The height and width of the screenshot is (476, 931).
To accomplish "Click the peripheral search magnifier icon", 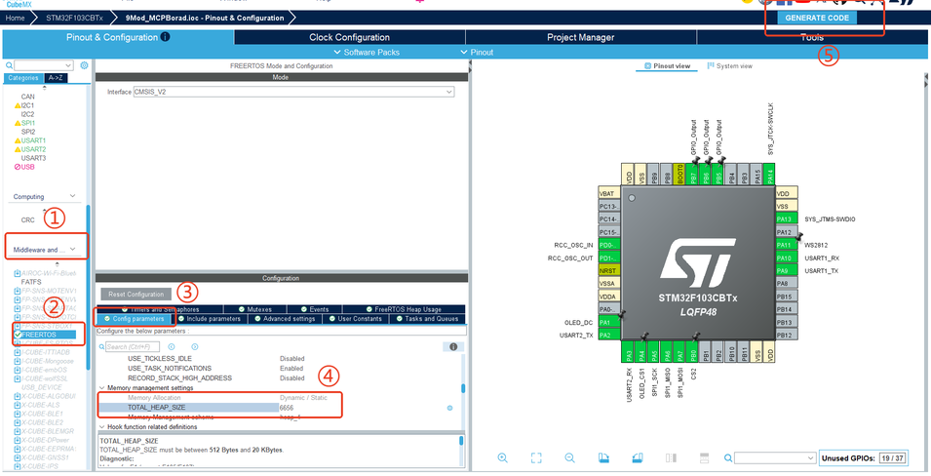I will pos(9,65).
